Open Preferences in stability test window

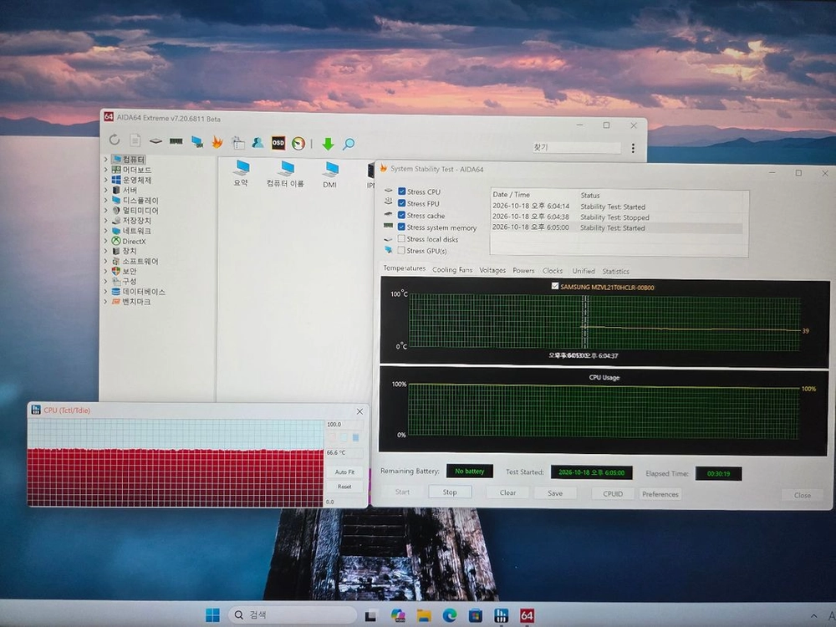pyautogui.click(x=660, y=494)
